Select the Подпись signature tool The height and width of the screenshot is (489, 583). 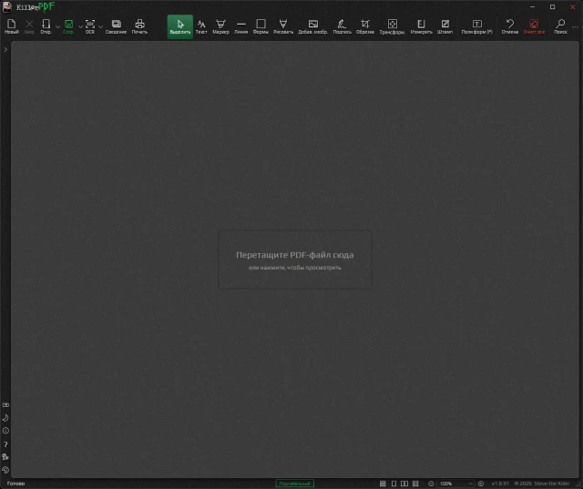343,26
